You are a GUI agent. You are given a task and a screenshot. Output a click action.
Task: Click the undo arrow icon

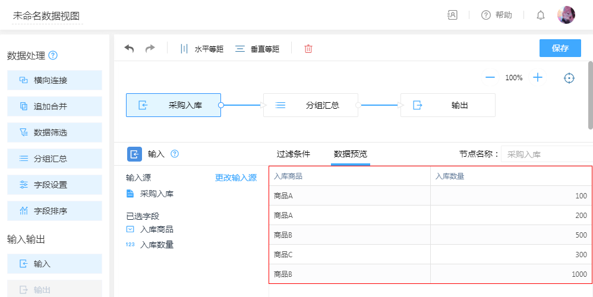129,49
